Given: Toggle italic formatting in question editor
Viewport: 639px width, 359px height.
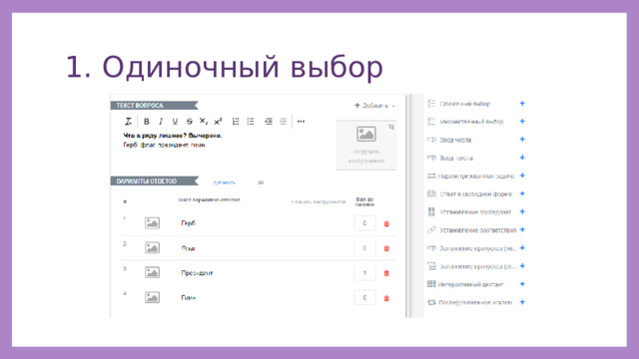Looking at the screenshot, I should [161, 122].
